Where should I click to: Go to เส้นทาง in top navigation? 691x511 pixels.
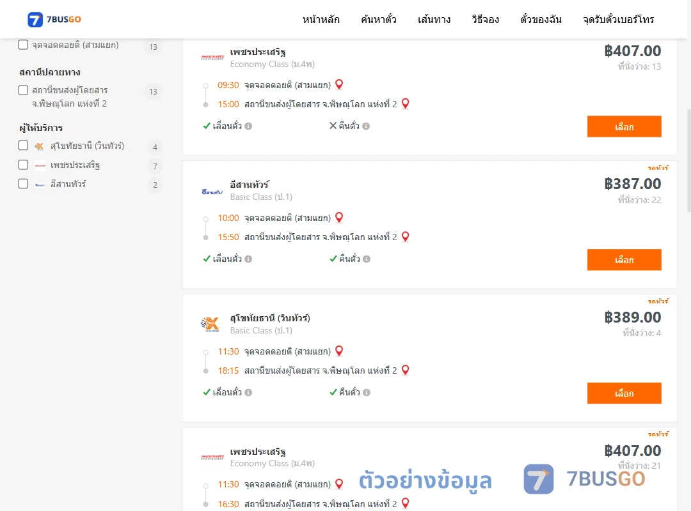click(434, 19)
